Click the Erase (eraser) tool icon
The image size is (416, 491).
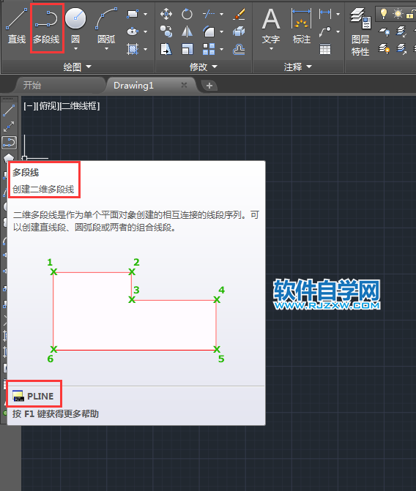point(239,14)
